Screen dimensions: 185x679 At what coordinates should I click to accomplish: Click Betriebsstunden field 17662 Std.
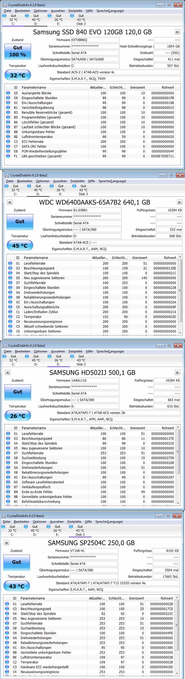pos(166,577)
